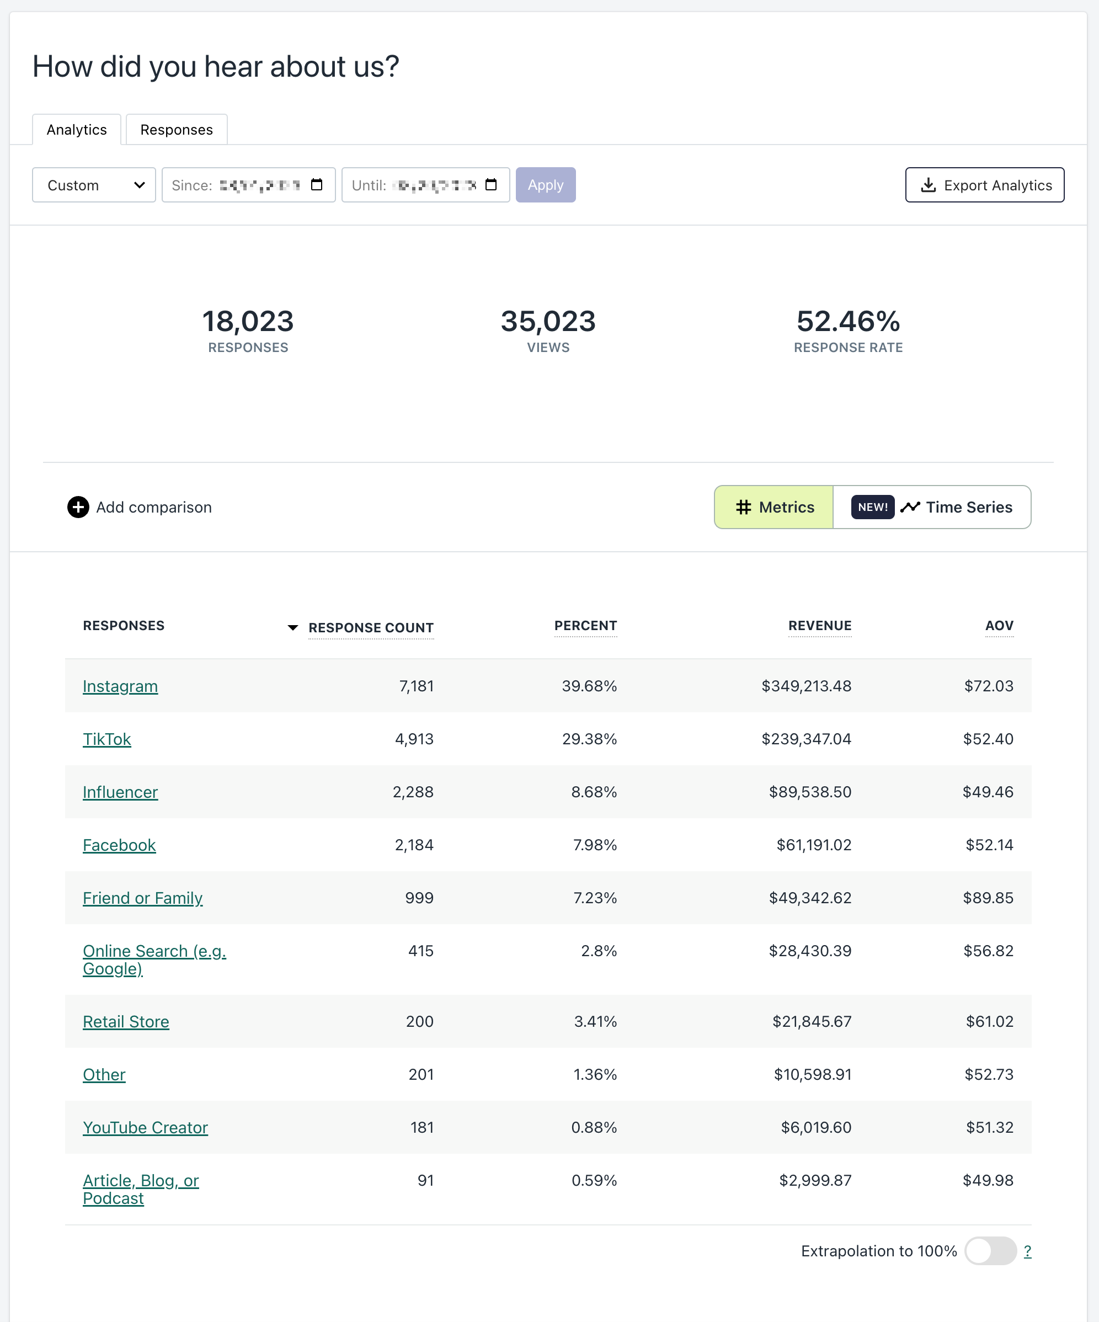1099x1322 pixels.
Task: Sort the table by the AOV column
Action: click(x=999, y=626)
